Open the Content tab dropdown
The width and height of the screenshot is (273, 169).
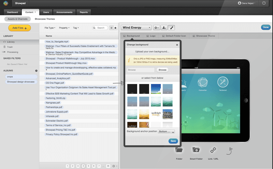(30, 12)
